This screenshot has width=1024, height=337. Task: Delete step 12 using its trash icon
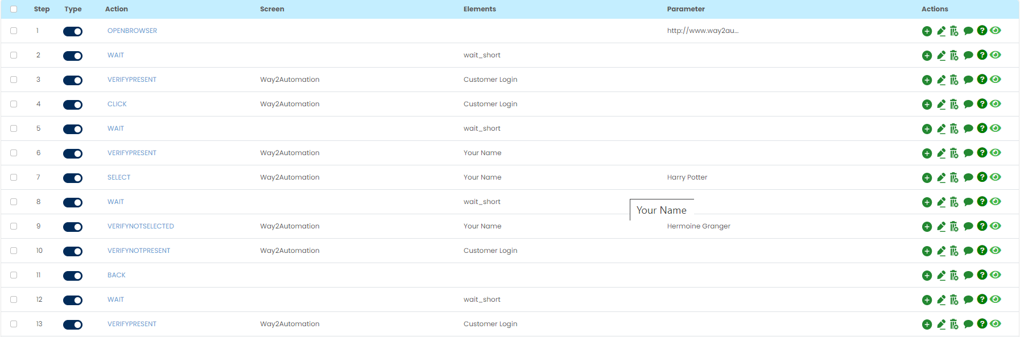(954, 300)
